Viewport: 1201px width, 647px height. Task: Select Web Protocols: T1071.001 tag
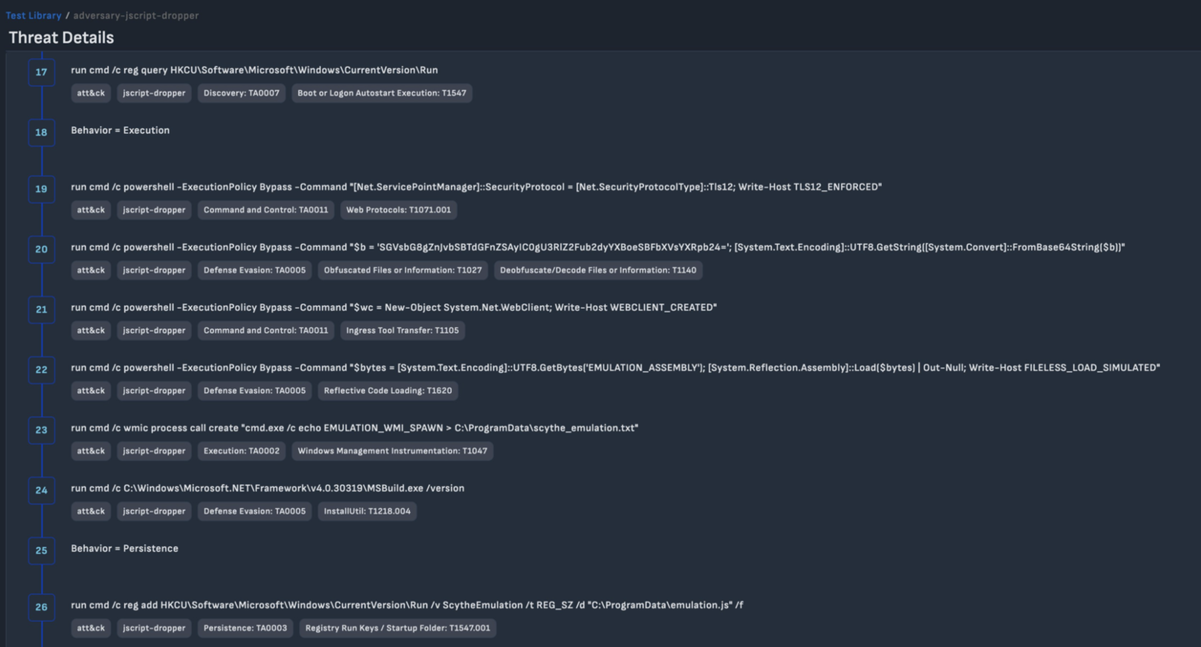[x=398, y=210]
